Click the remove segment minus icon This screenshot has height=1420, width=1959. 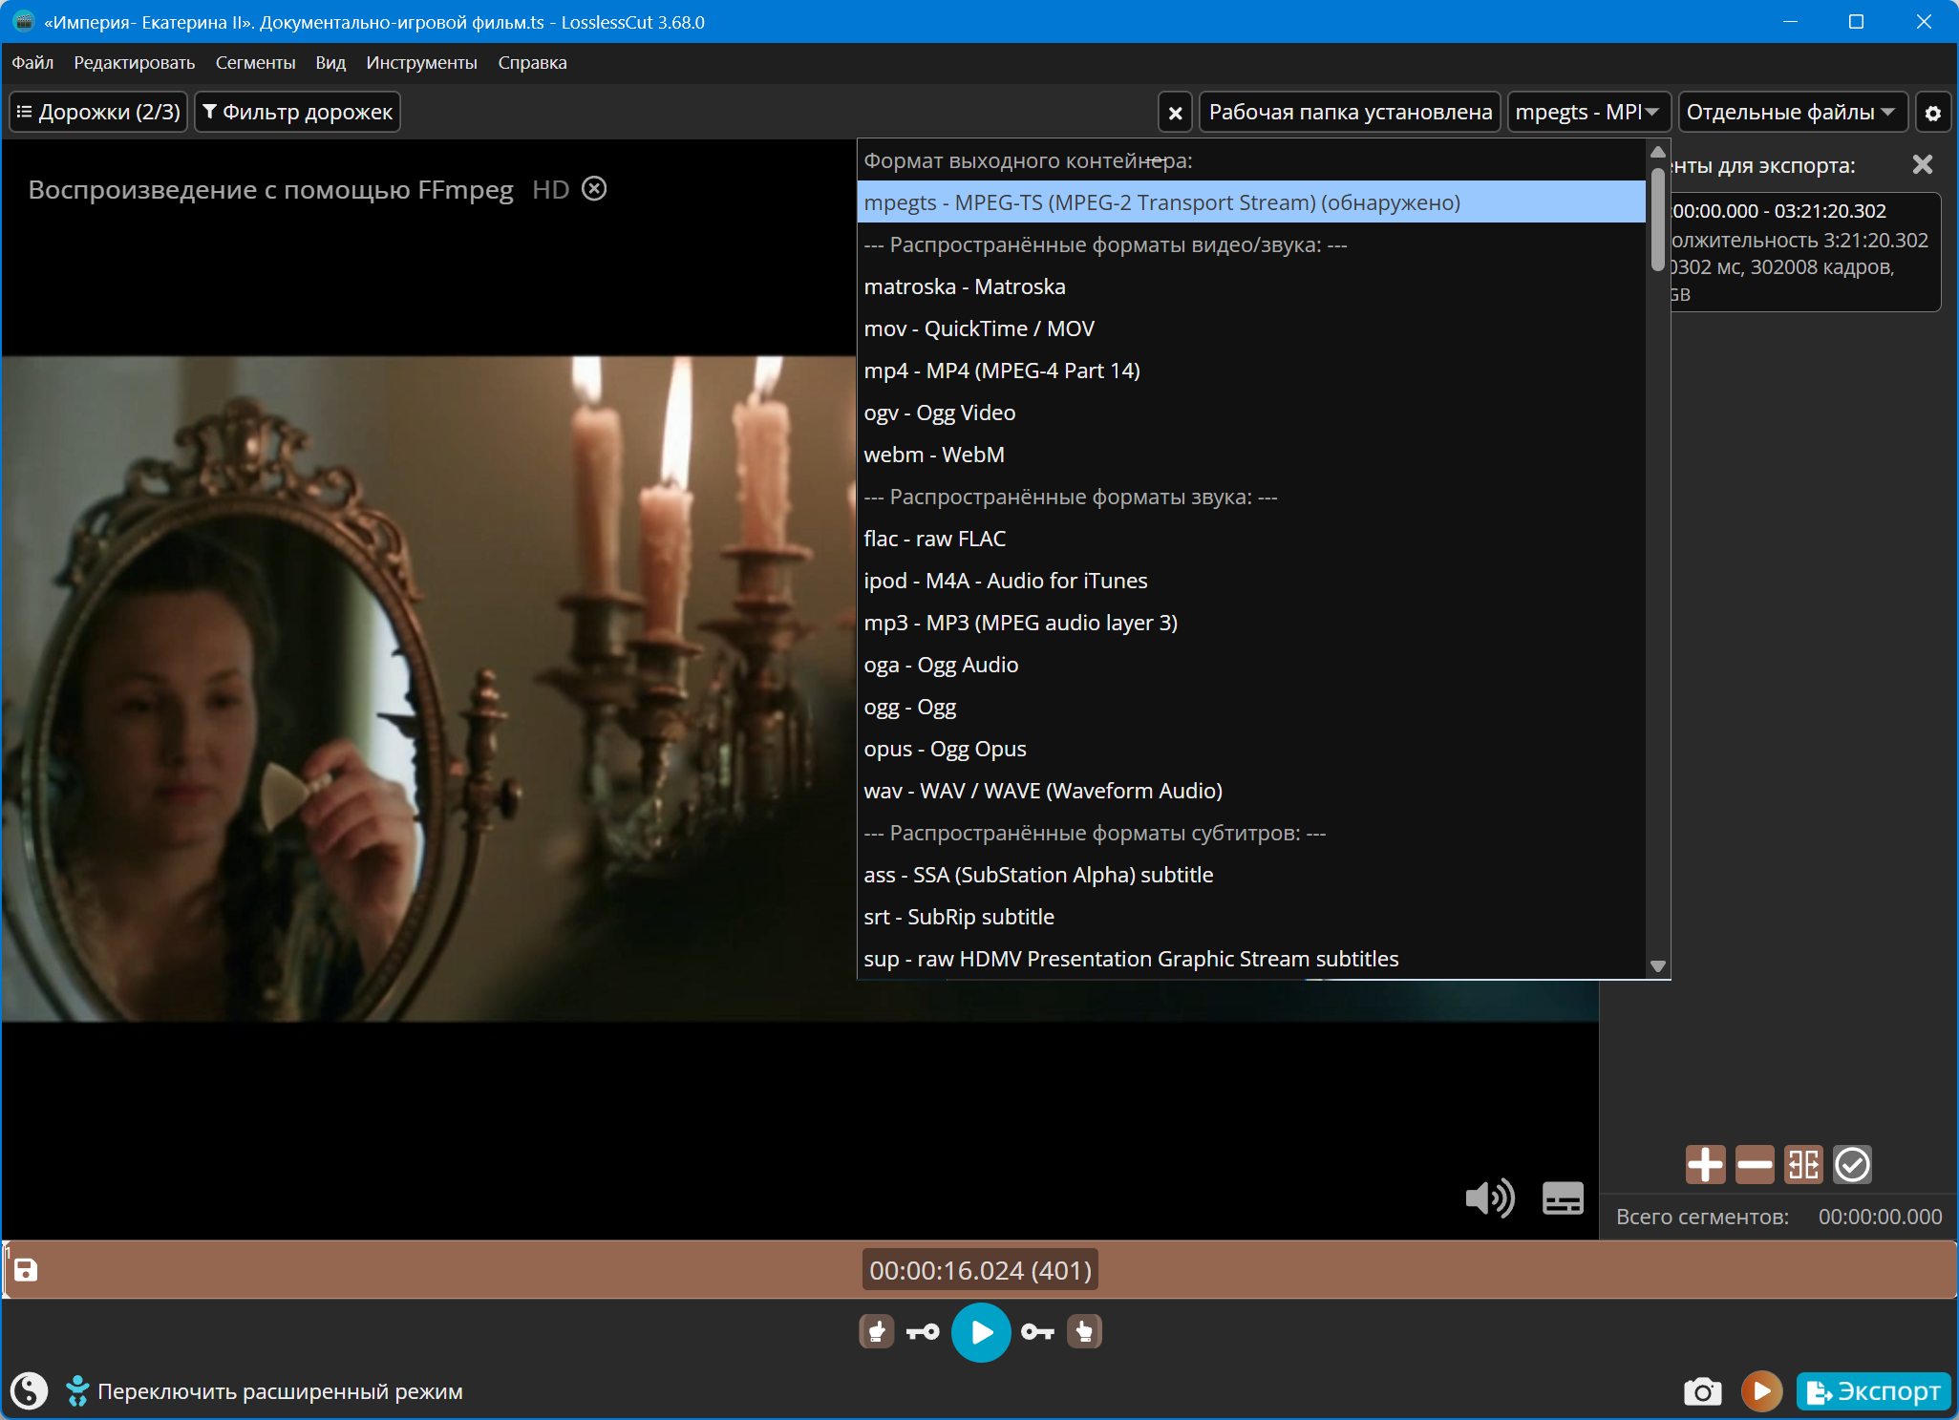1754,1164
